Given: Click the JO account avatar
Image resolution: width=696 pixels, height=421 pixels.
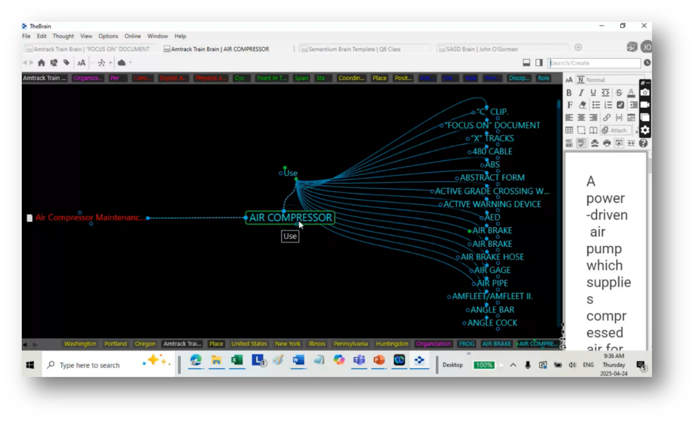Looking at the screenshot, I should [x=646, y=47].
